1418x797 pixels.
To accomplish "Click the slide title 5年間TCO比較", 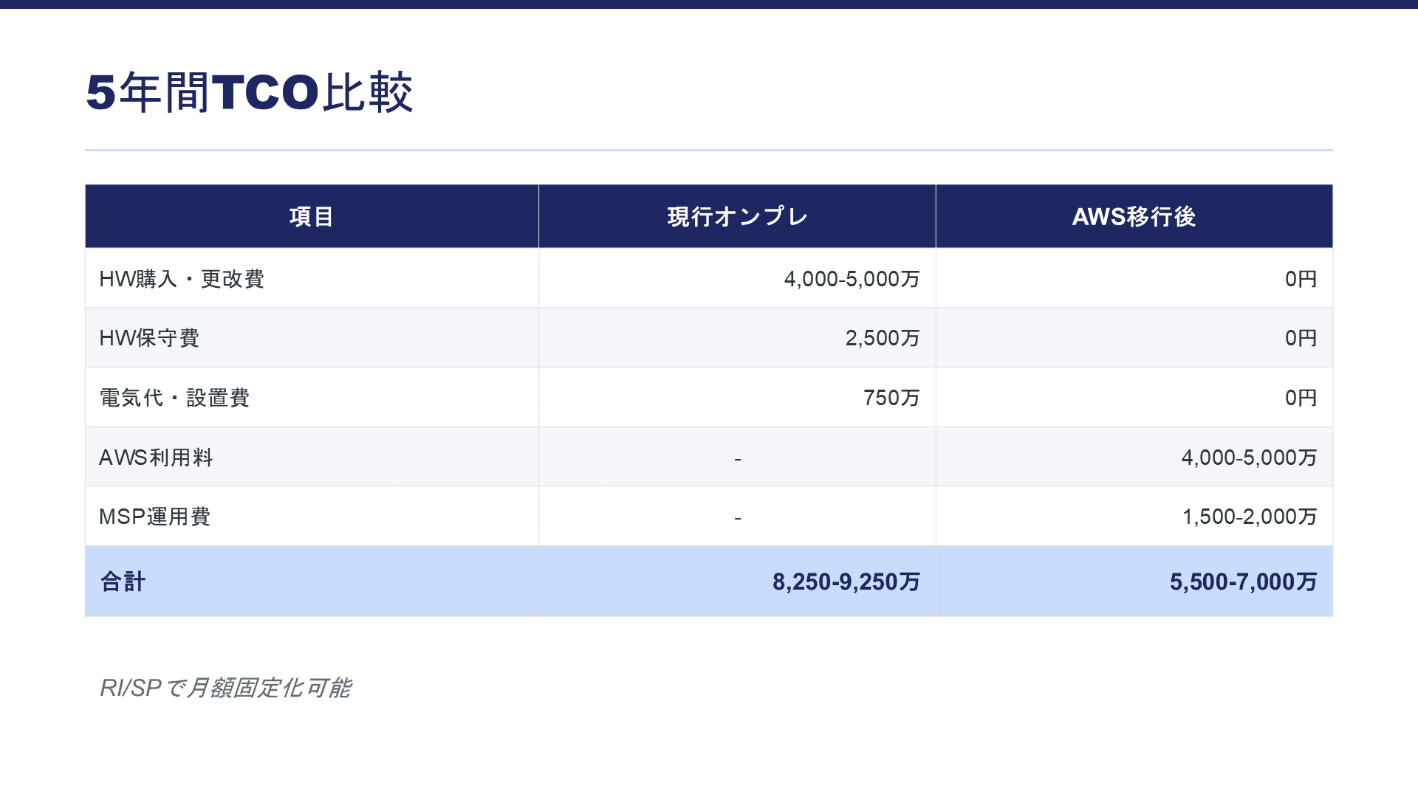I will (x=249, y=93).
